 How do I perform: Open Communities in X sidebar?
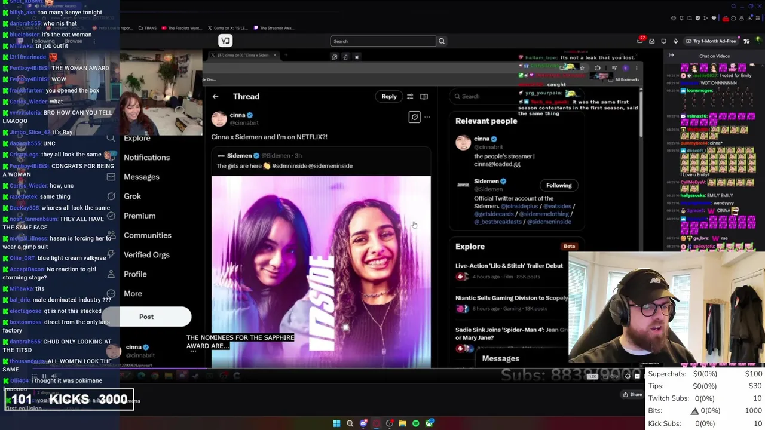coord(148,235)
